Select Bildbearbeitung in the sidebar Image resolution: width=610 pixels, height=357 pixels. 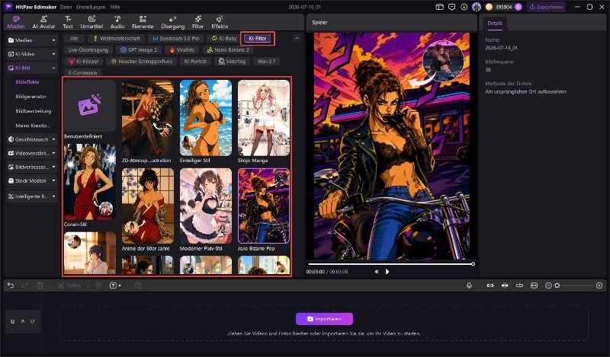click(33, 110)
